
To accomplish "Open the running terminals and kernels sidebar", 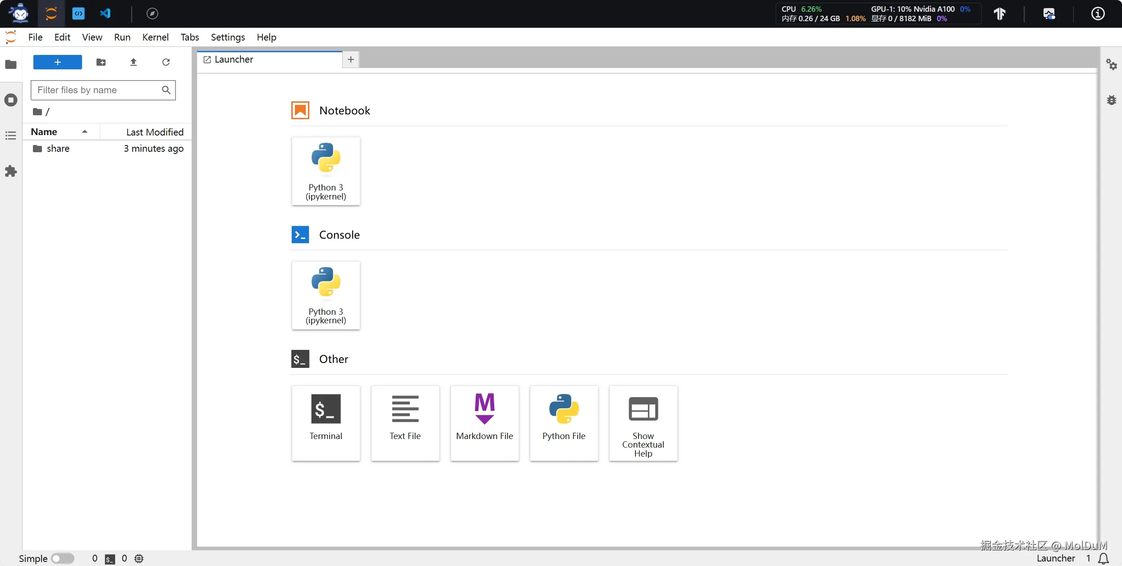I will [x=11, y=100].
